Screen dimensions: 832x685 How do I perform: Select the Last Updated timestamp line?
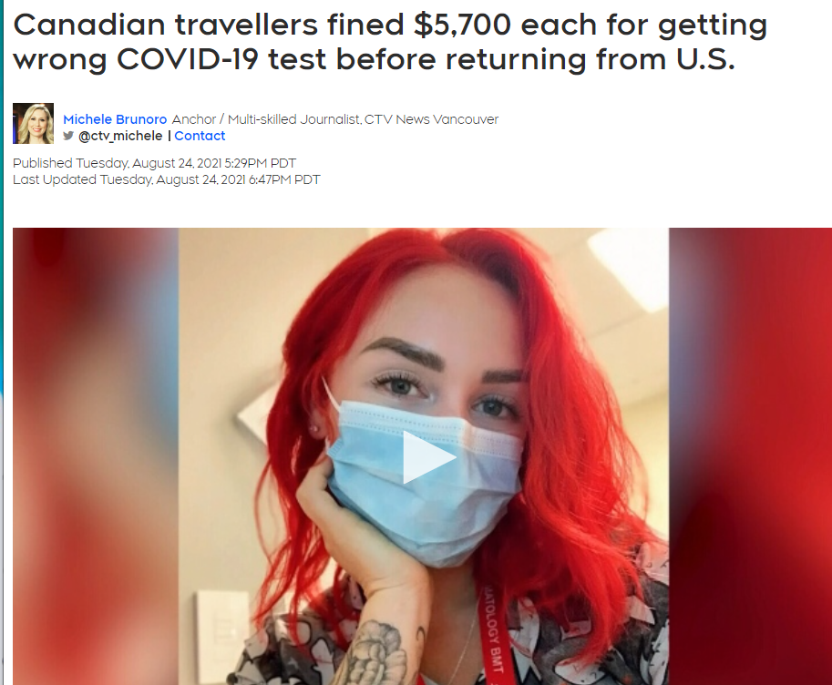point(167,179)
